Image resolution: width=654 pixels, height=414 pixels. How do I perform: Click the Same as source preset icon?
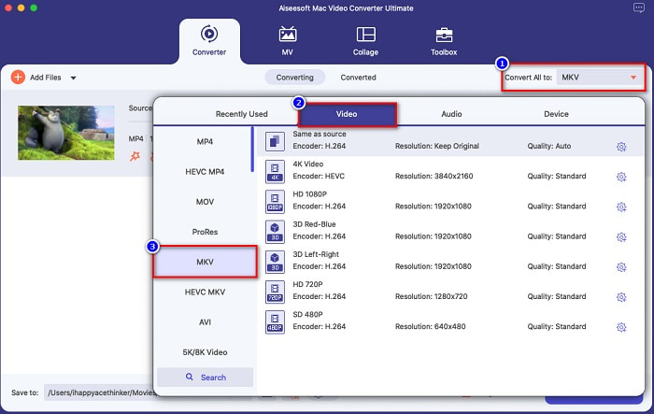pos(275,141)
